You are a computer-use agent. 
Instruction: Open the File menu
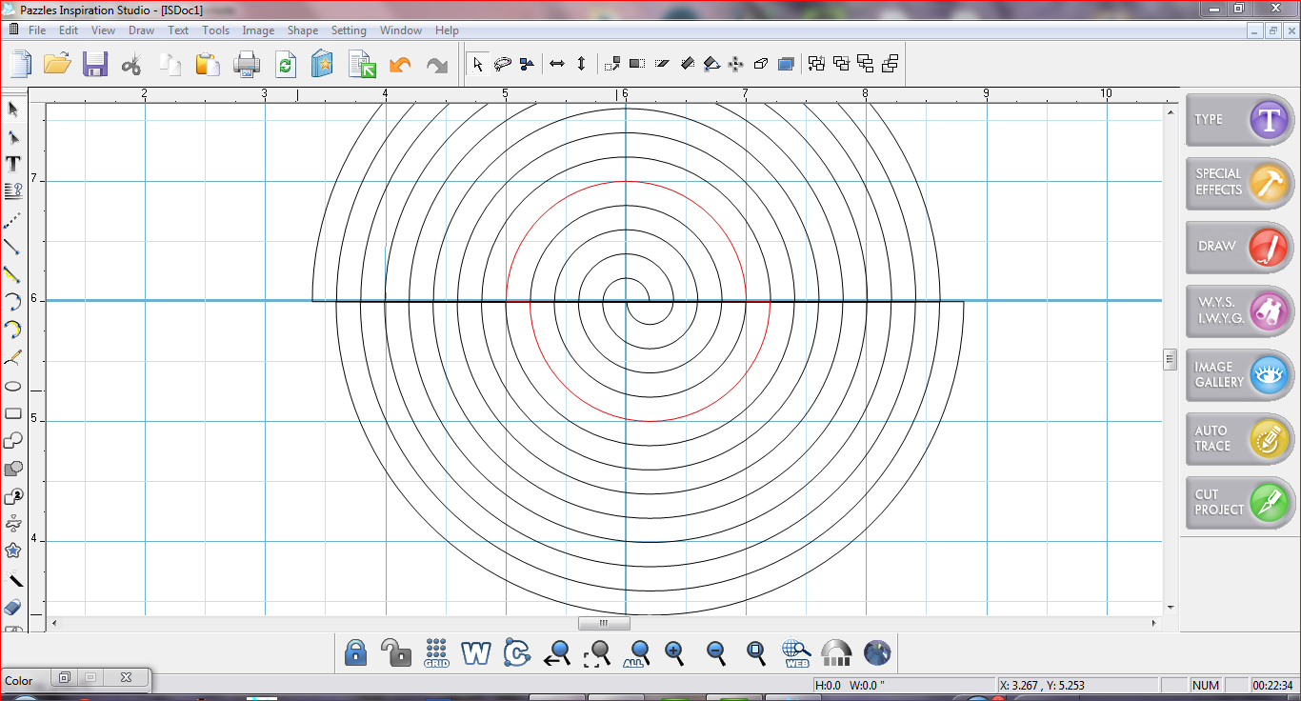click(x=37, y=30)
